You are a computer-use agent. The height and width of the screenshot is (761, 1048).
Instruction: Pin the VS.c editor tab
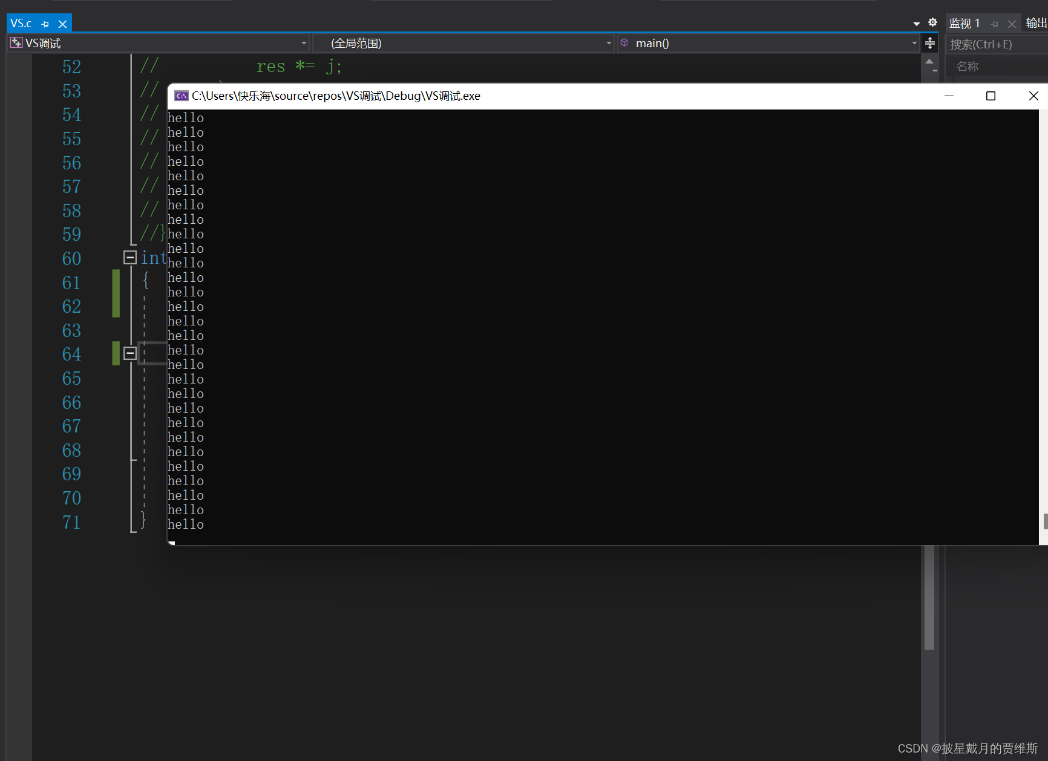[45, 24]
